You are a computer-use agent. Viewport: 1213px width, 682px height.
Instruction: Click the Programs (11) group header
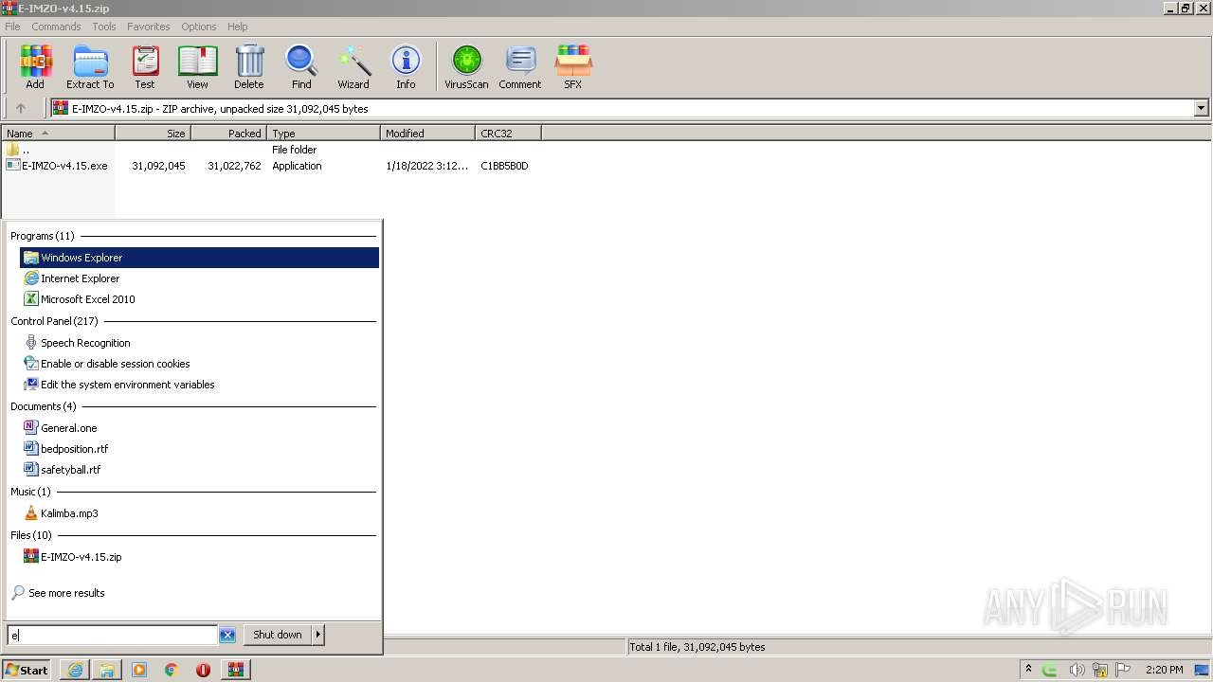coord(43,236)
